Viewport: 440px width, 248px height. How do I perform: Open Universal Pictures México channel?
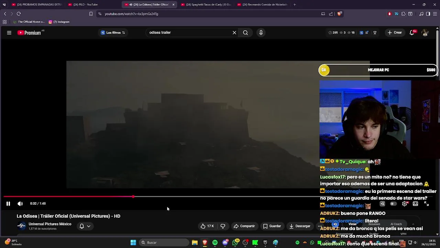[x=50, y=224]
